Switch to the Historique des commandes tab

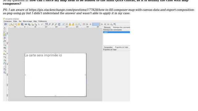[x=121, y=27]
